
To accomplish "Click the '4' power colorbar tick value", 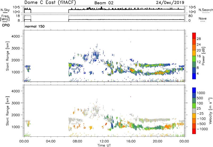I will click(198, 73).
